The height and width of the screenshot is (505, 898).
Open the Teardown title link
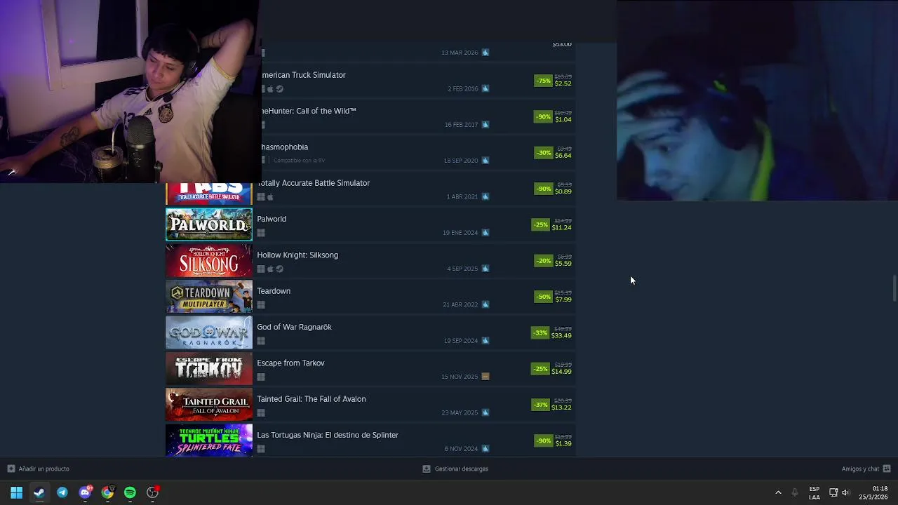click(274, 291)
